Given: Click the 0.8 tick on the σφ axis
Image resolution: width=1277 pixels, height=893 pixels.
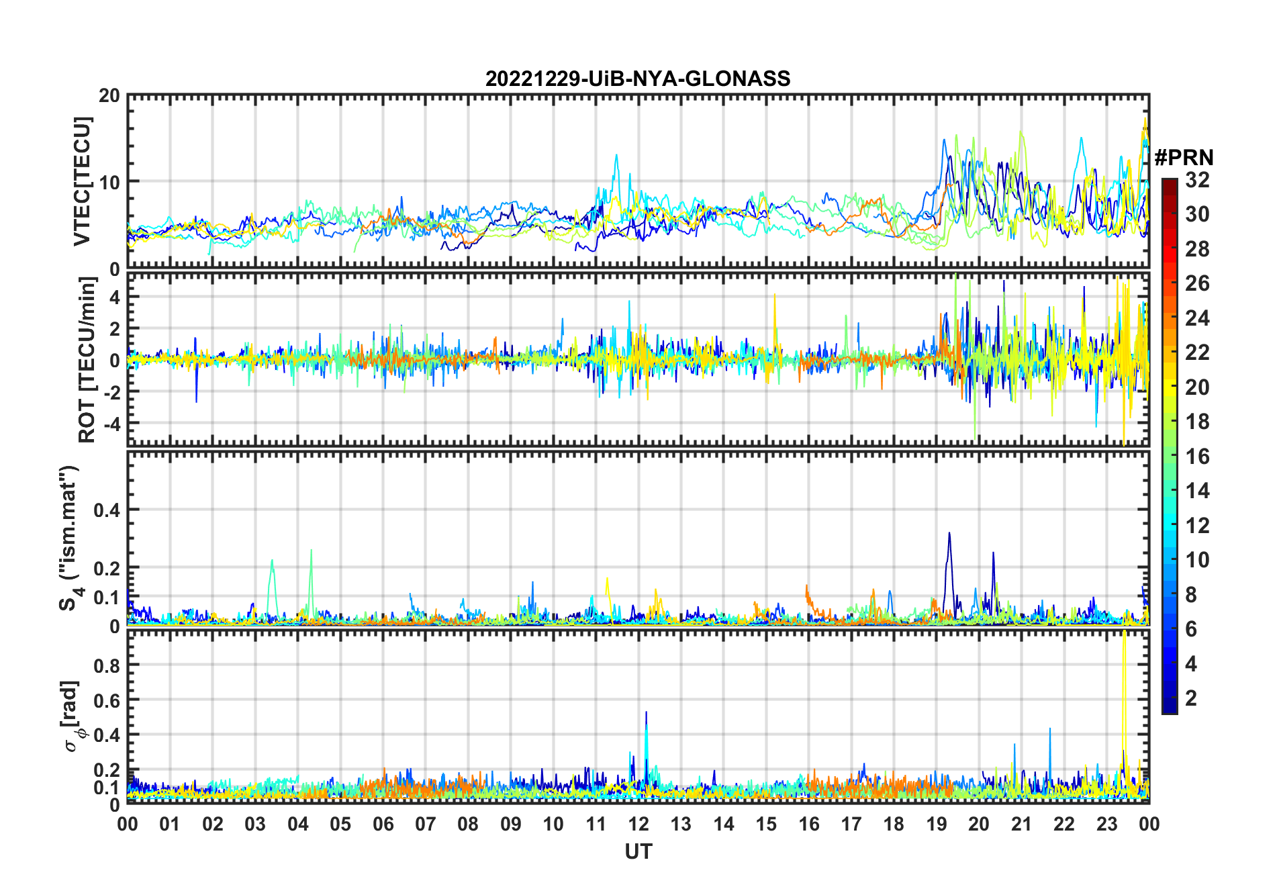Looking at the screenshot, I should (x=106, y=665).
